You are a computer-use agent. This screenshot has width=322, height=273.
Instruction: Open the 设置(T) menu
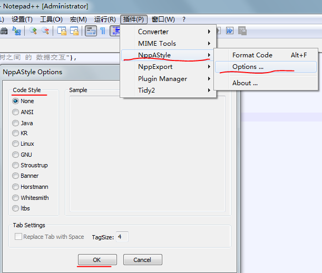pos(22,19)
